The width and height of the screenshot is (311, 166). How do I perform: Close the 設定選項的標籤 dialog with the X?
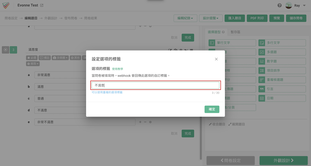pyautogui.click(x=216, y=59)
